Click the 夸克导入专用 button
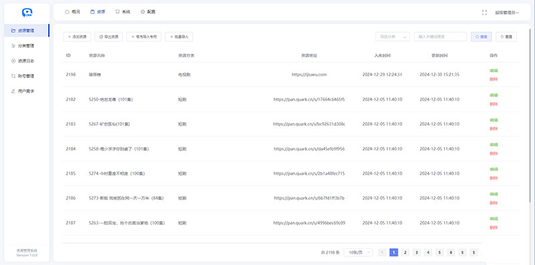Viewport: 535px width, 265px height. pyautogui.click(x=144, y=37)
